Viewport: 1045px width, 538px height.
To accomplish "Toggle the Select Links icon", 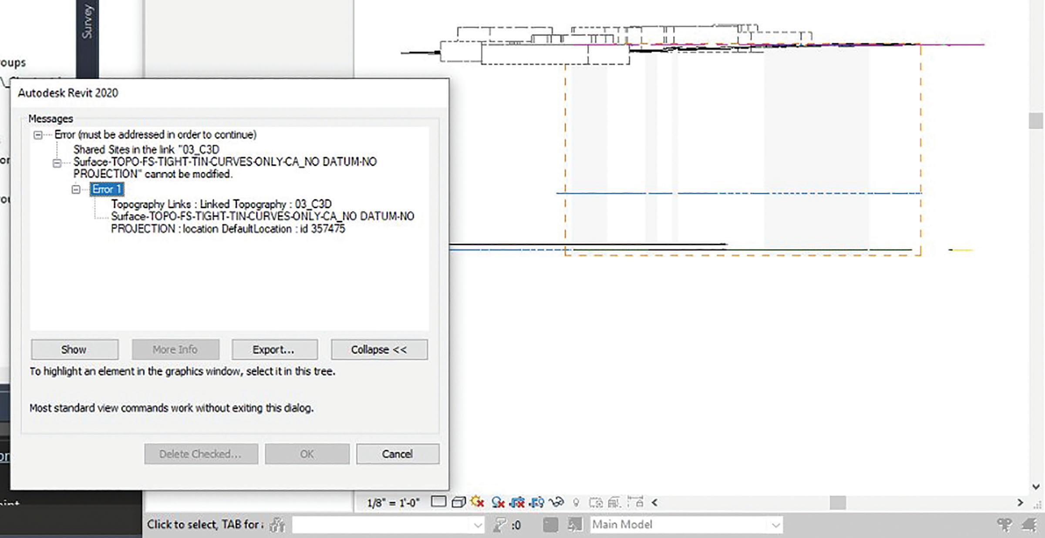I will 1005,525.
